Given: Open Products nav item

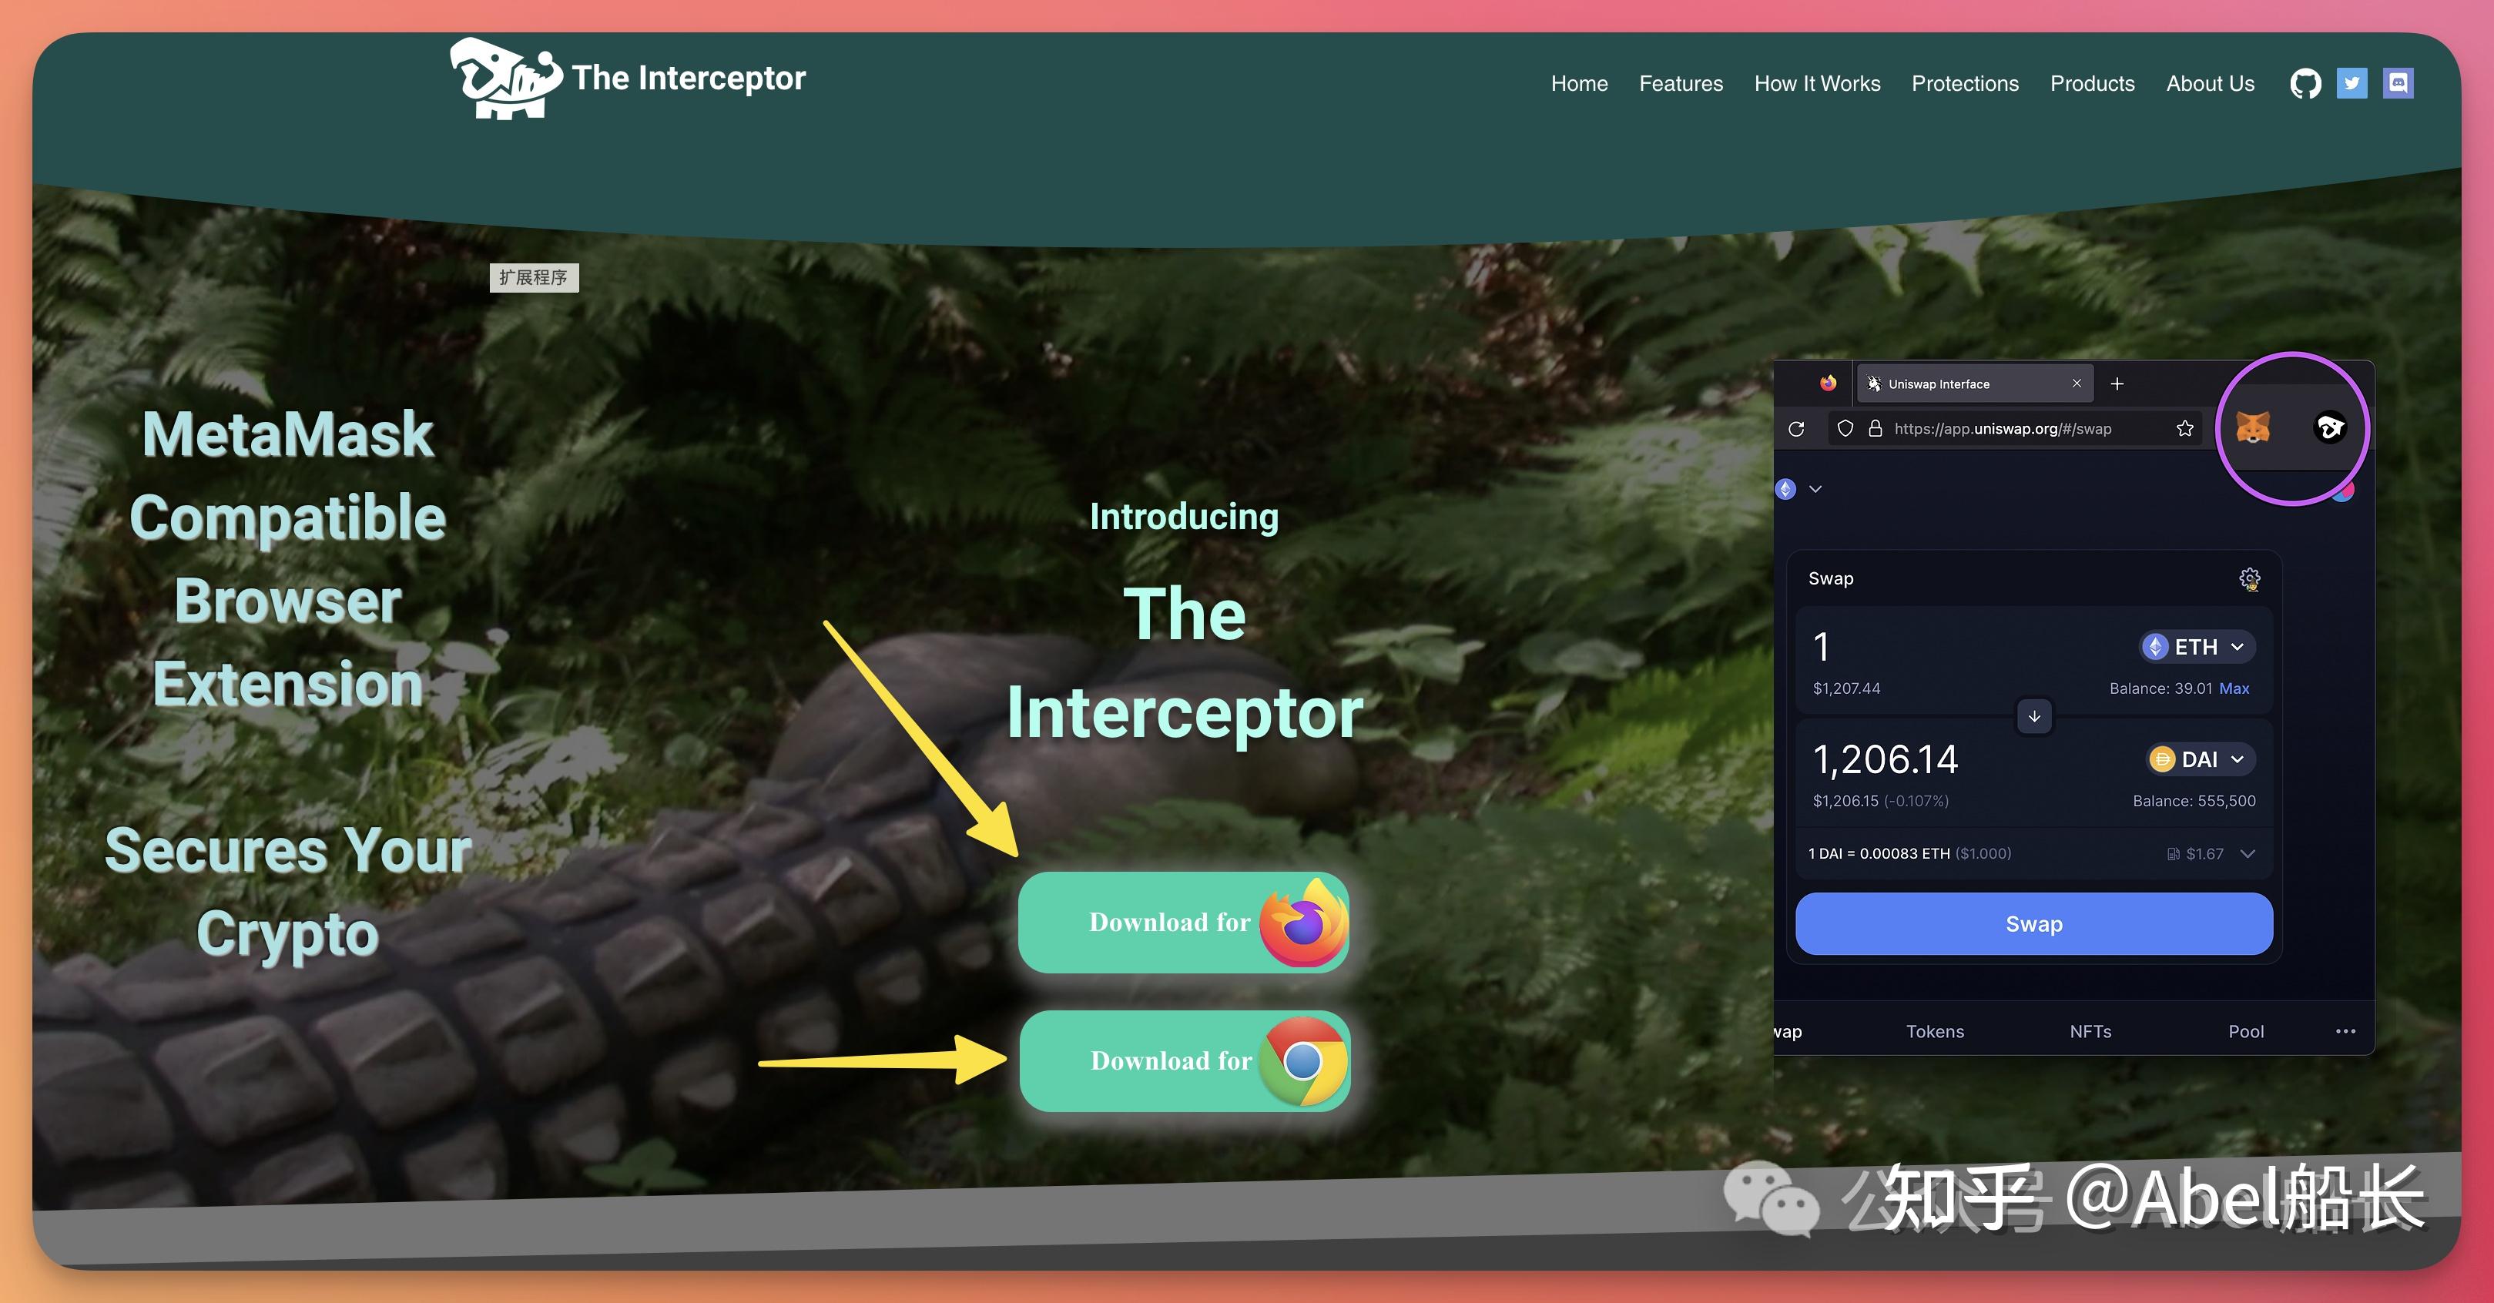Looking at the screenshot, I should point(2092,83).
